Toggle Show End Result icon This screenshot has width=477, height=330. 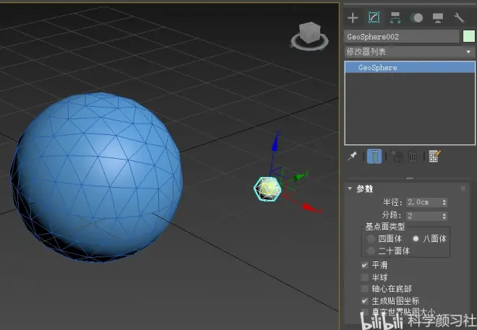click(x=374, y=156)
